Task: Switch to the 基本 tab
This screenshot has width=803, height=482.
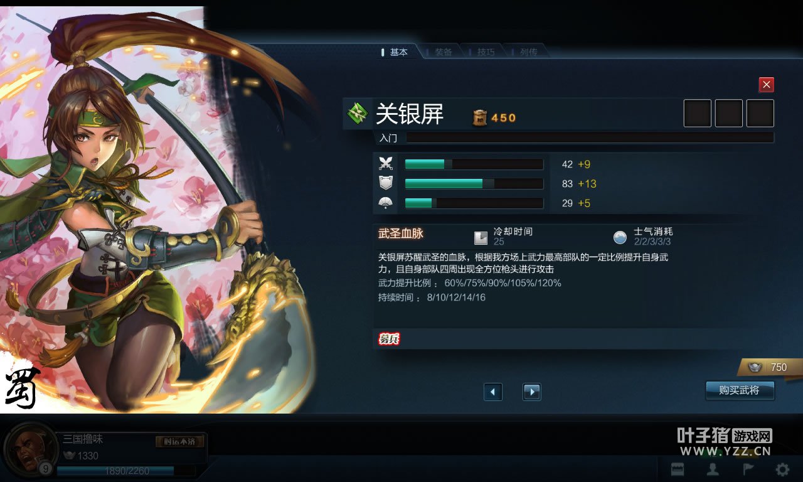Action: coord(395,52)
